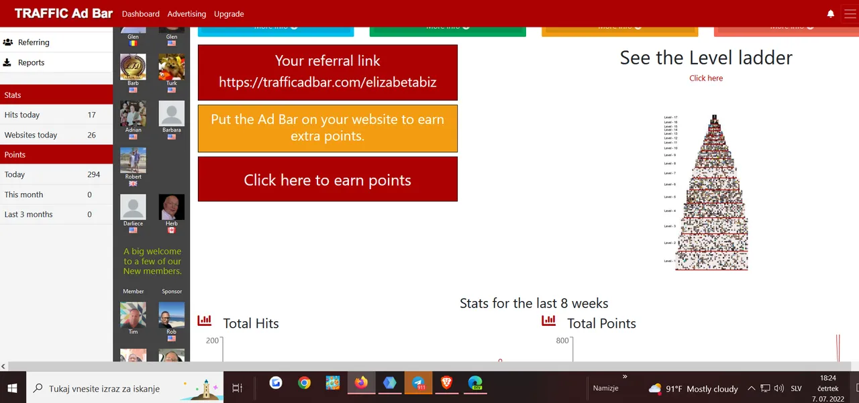Click the TRAFFIC Ad Bar logo
Screen dimensions: 859x403
(x=64, y=13)
